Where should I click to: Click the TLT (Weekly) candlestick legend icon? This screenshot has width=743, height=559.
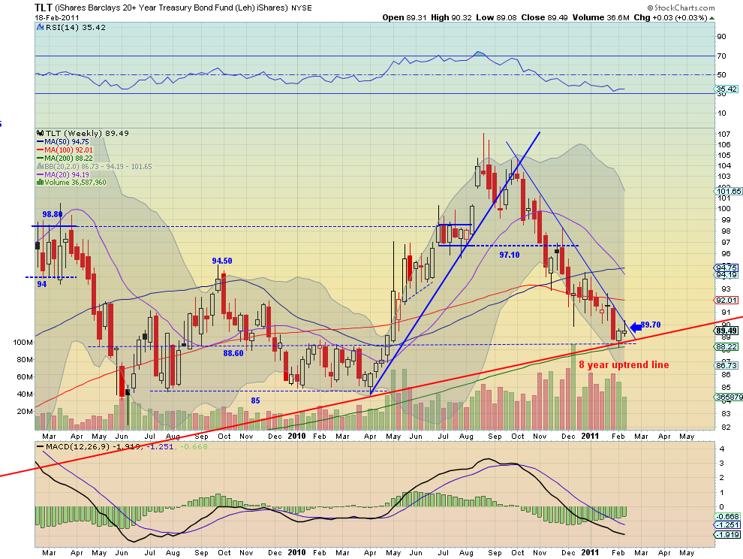click(41, 133)
